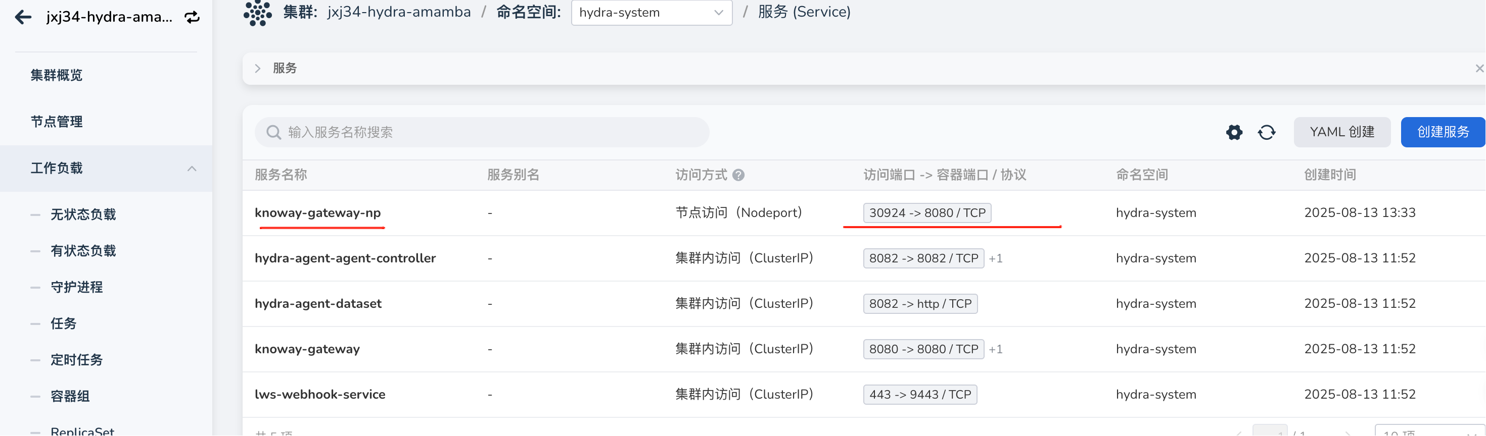Refresh the service list
This screenshot has width=1486, height=436.
(x=1266, y=133)
